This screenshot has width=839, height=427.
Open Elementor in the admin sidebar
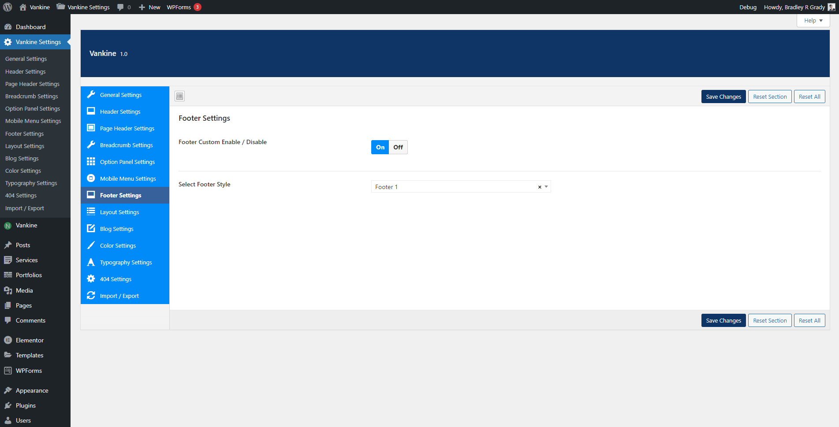tap(30, 340)
